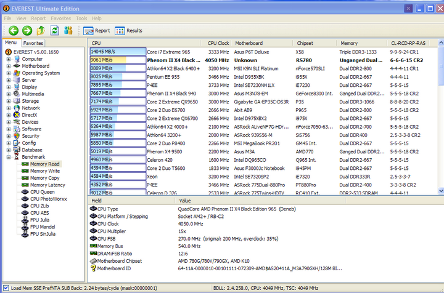Viewport: 444px width, 293px height.
Task: Open the CPU PhotoWorxx benchmark
Action: click(x=49, y=199)
